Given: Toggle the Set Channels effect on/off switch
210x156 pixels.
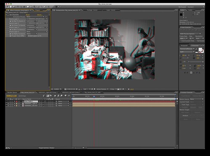Looking at the screenshot, I should [x=8, y=15].
